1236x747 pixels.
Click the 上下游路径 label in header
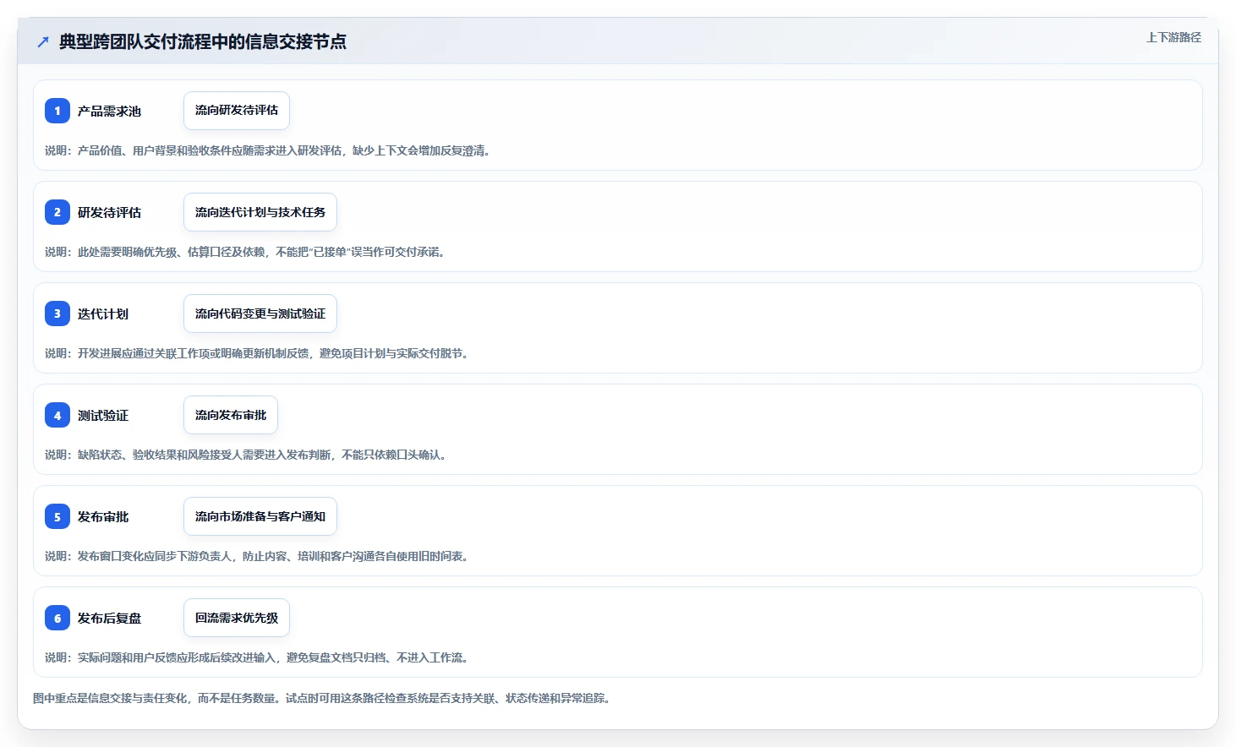1173,37
